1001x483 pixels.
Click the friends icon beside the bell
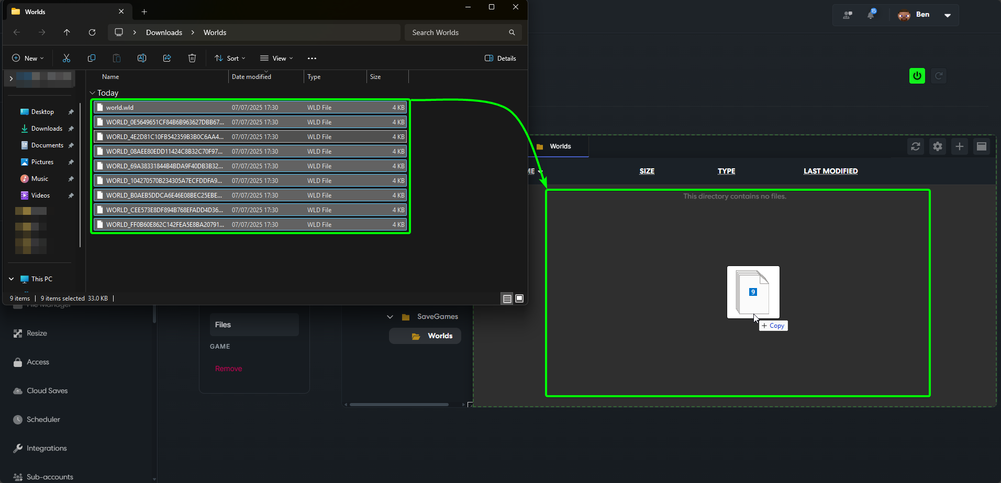click(x=848, y=15)
